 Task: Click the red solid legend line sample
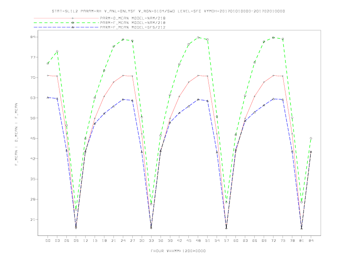pos(66,18)
